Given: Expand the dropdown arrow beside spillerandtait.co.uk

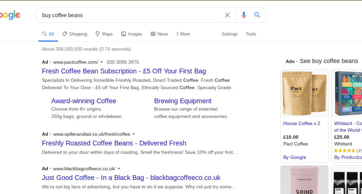Looking at the screenshot, I should (x=133, y=134).
